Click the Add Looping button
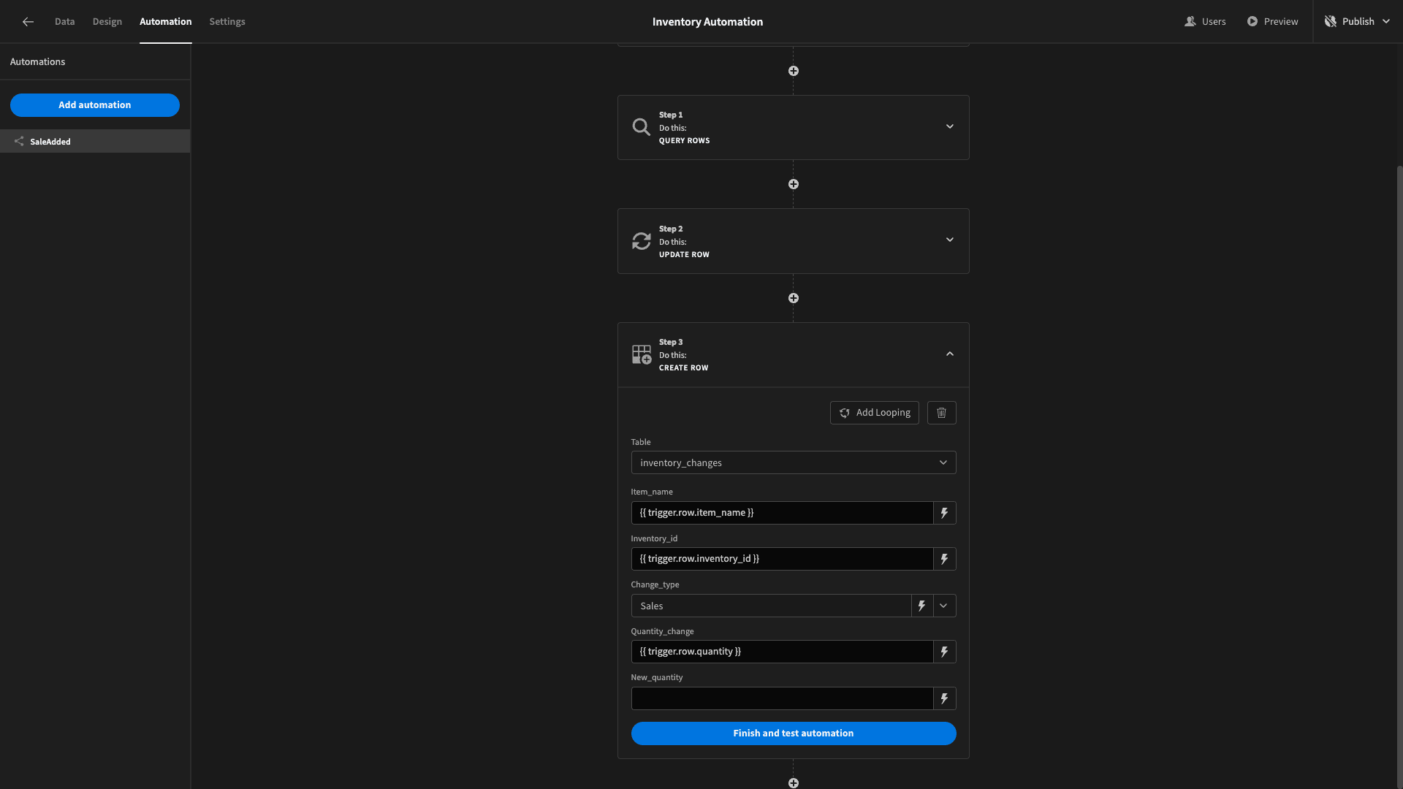The height and width of the screenshot is (789, 1403). pyautogui.click(x=874, y=413)
